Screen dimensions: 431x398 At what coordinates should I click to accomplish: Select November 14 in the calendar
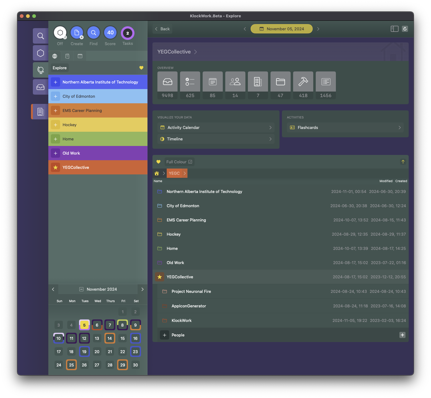(x=110, y=338)
